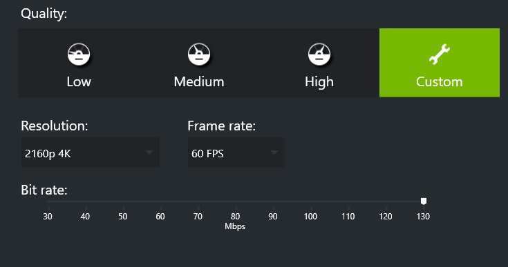Open the Frame rate dropdown showing 60 FPS

click(236, 152)
